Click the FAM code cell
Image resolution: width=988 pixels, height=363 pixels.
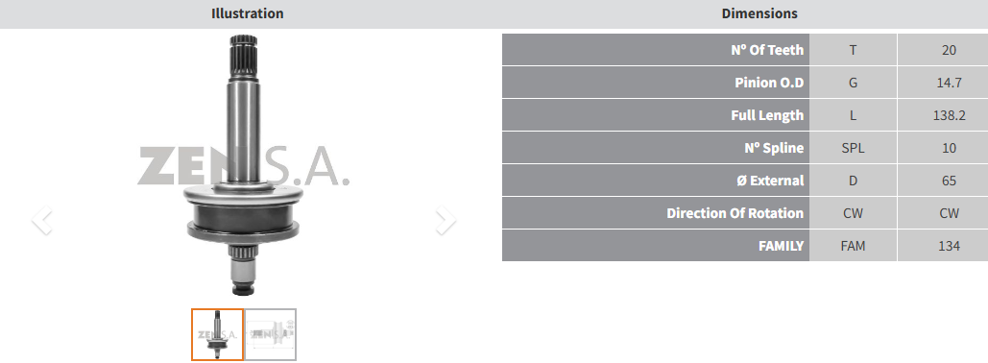point(854,246)
